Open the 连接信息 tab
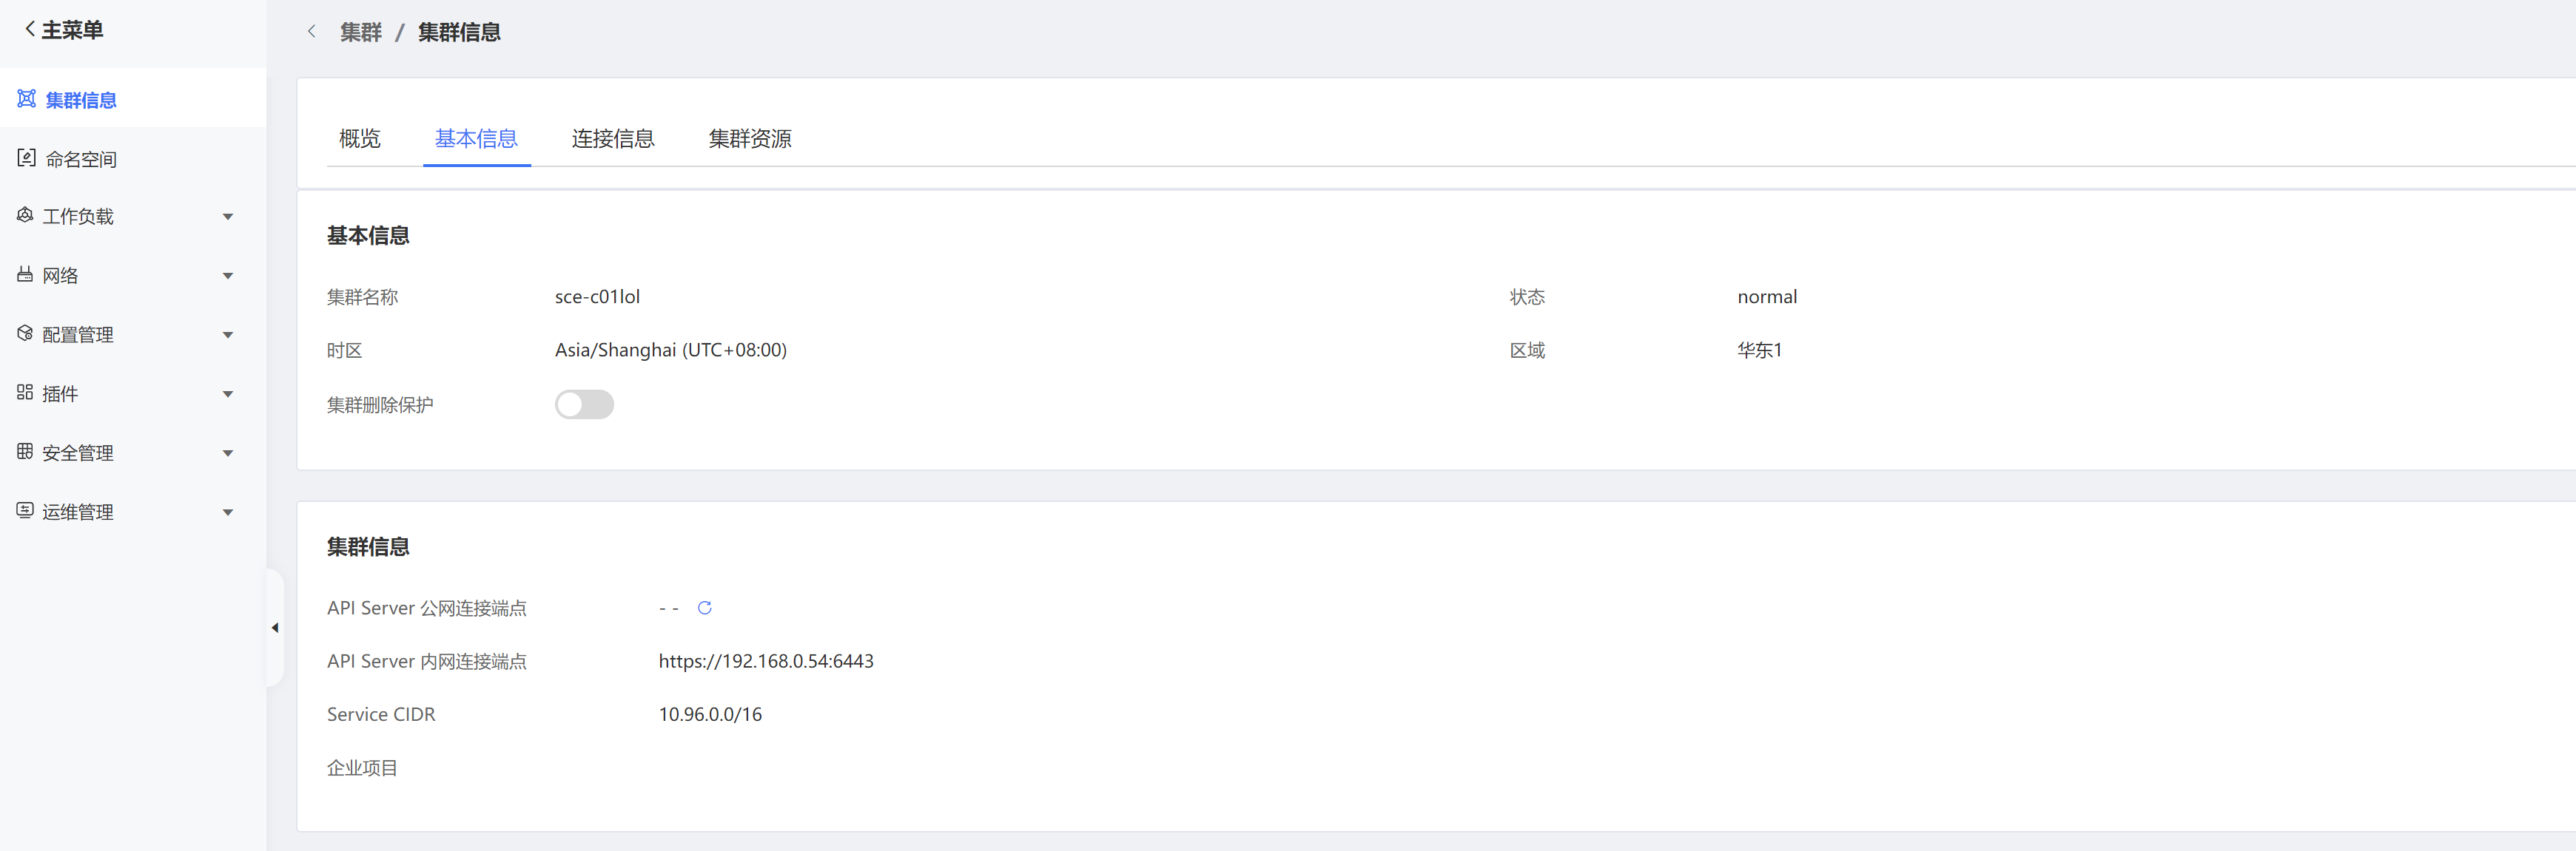The image size is (2576, 851). click(x=613, y=139)
